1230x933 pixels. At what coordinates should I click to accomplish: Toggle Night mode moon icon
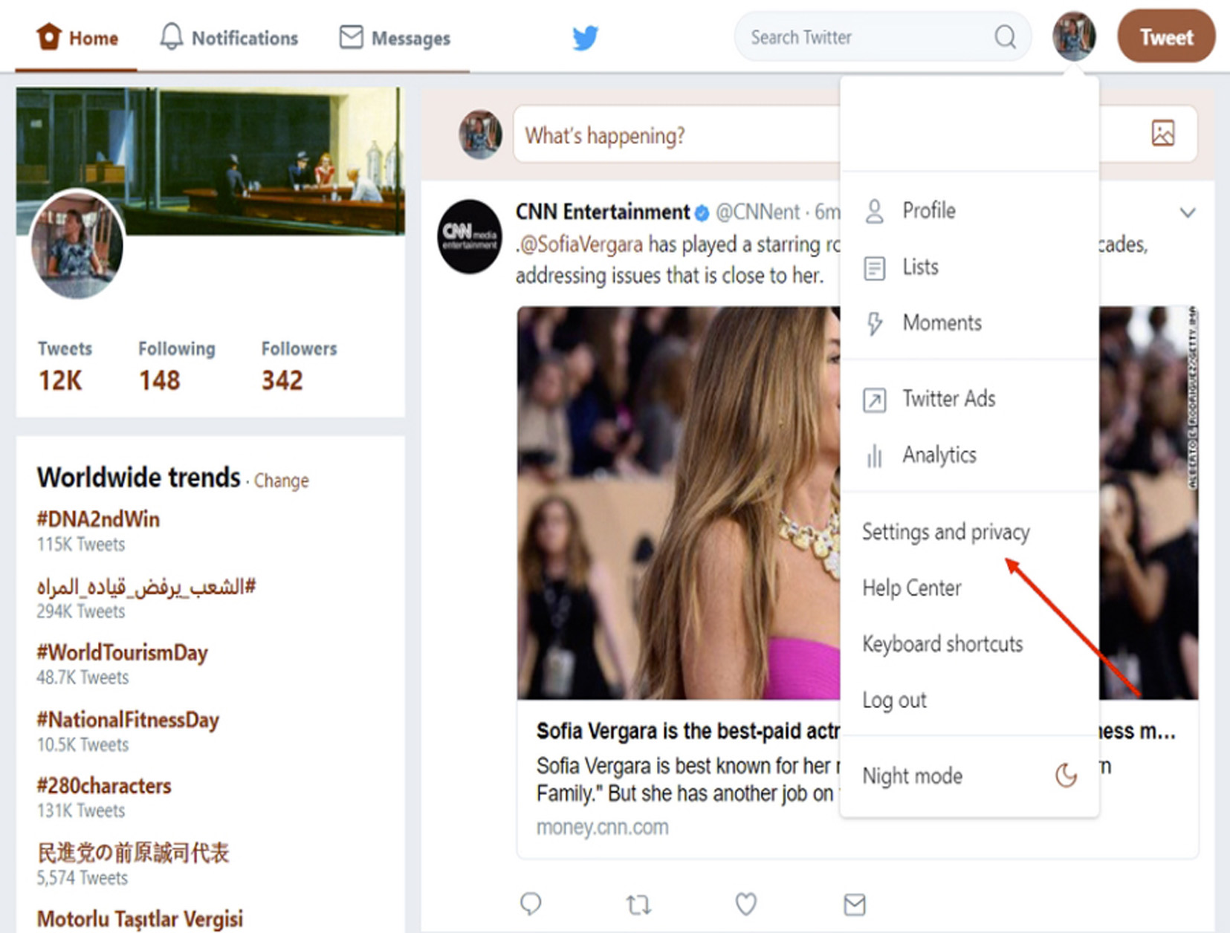[1066, 776]
